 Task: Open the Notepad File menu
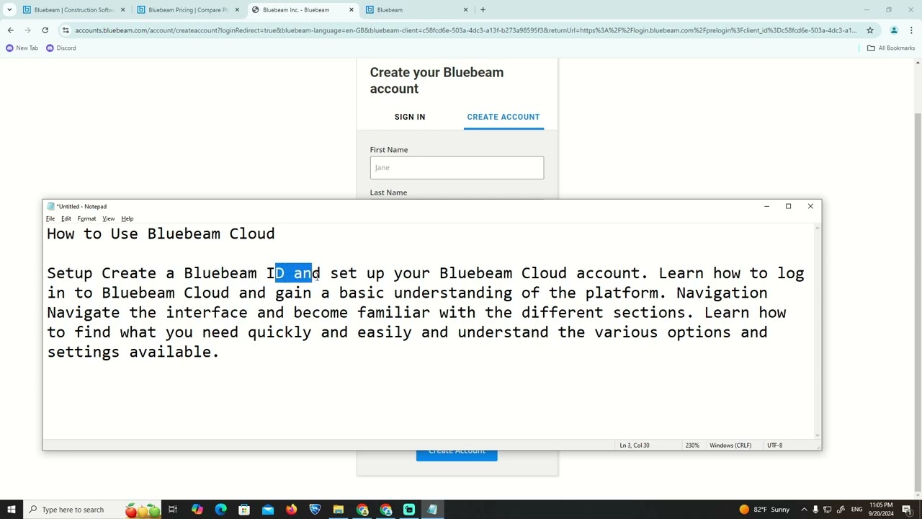pos(50,218)
